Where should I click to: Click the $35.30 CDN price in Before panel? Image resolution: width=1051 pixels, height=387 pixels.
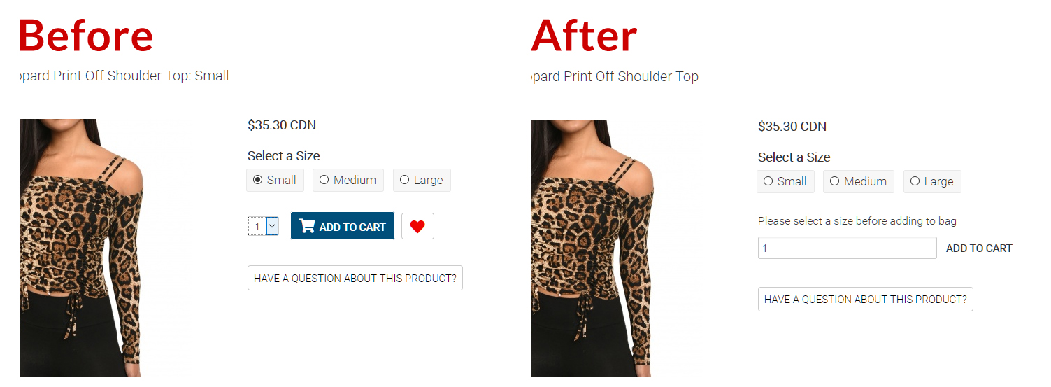click(x=282, y=125)
